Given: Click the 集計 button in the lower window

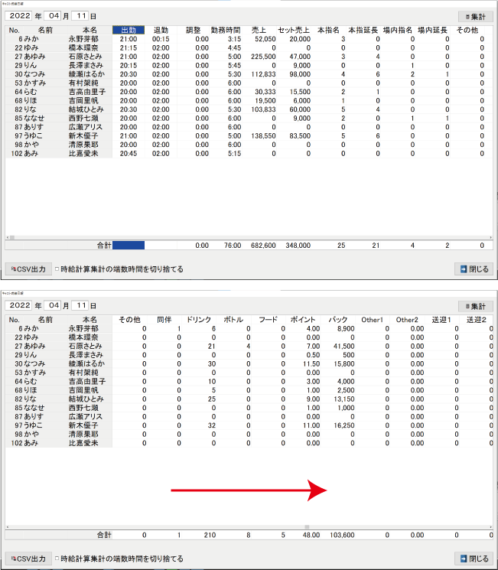Looking at the screenshot, I should coord(474,306).
